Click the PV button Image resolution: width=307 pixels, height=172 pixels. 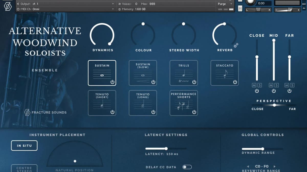(x=304, y=8)
